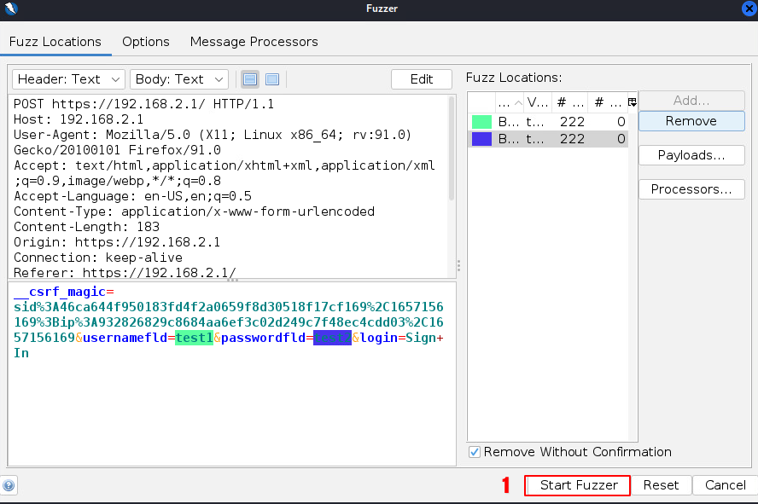This screenshot has width=758, height=504.
Task: Open the Header: Text dropdown
Action: 68,79
